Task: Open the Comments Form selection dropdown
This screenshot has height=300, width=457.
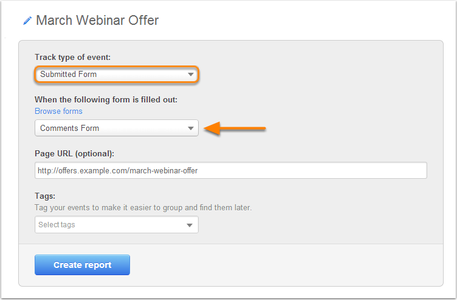Action: 117,128
